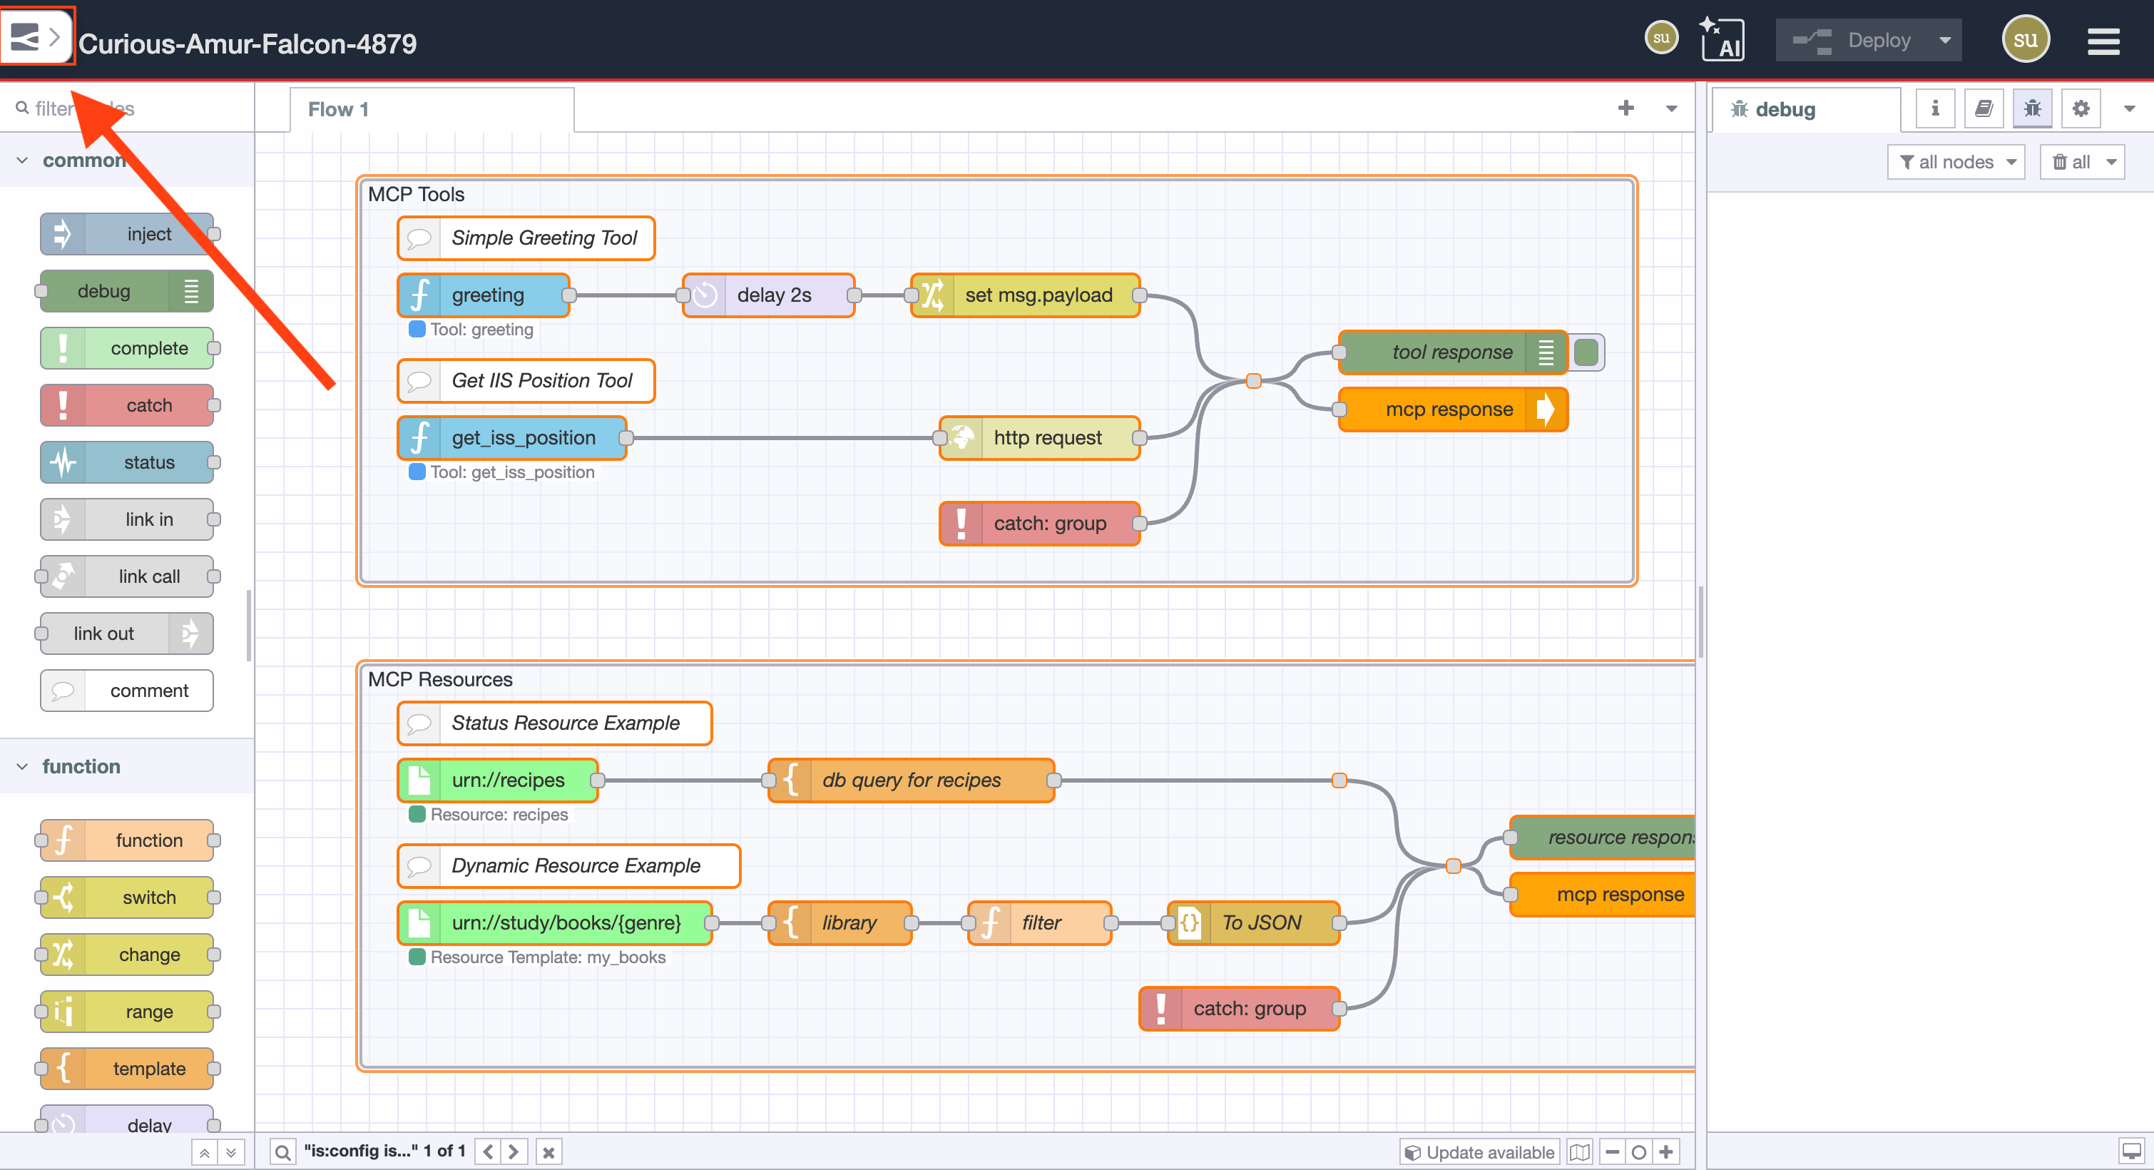Open the navigator minimap icon in bottom bar
Viewport: 2154px width, 1170px height.
click(x=1580, y=1151)
